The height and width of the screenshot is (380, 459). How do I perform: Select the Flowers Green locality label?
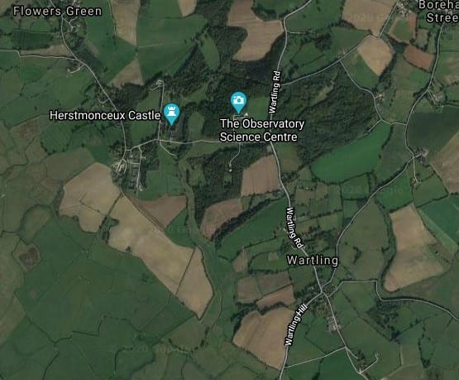(x=58, y=11)
